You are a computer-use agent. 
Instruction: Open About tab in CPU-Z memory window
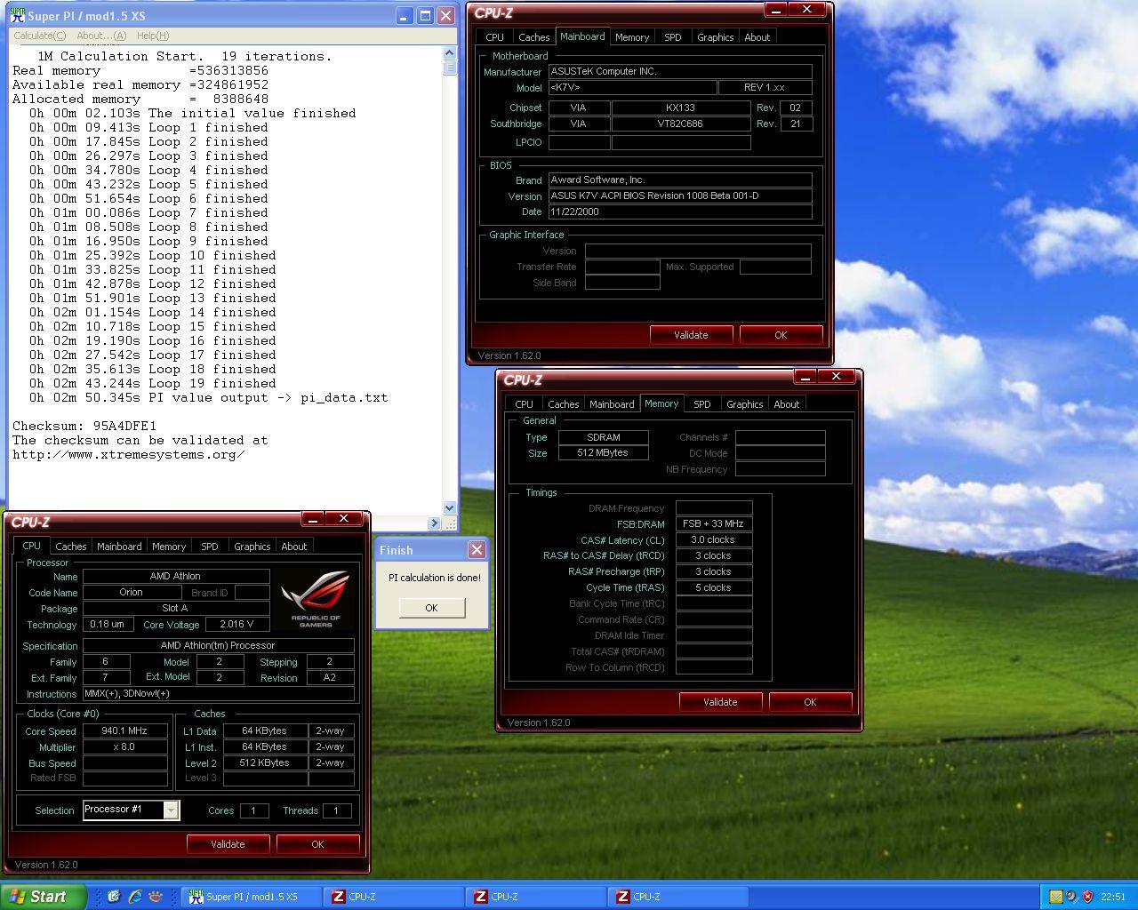coord(787,404)
